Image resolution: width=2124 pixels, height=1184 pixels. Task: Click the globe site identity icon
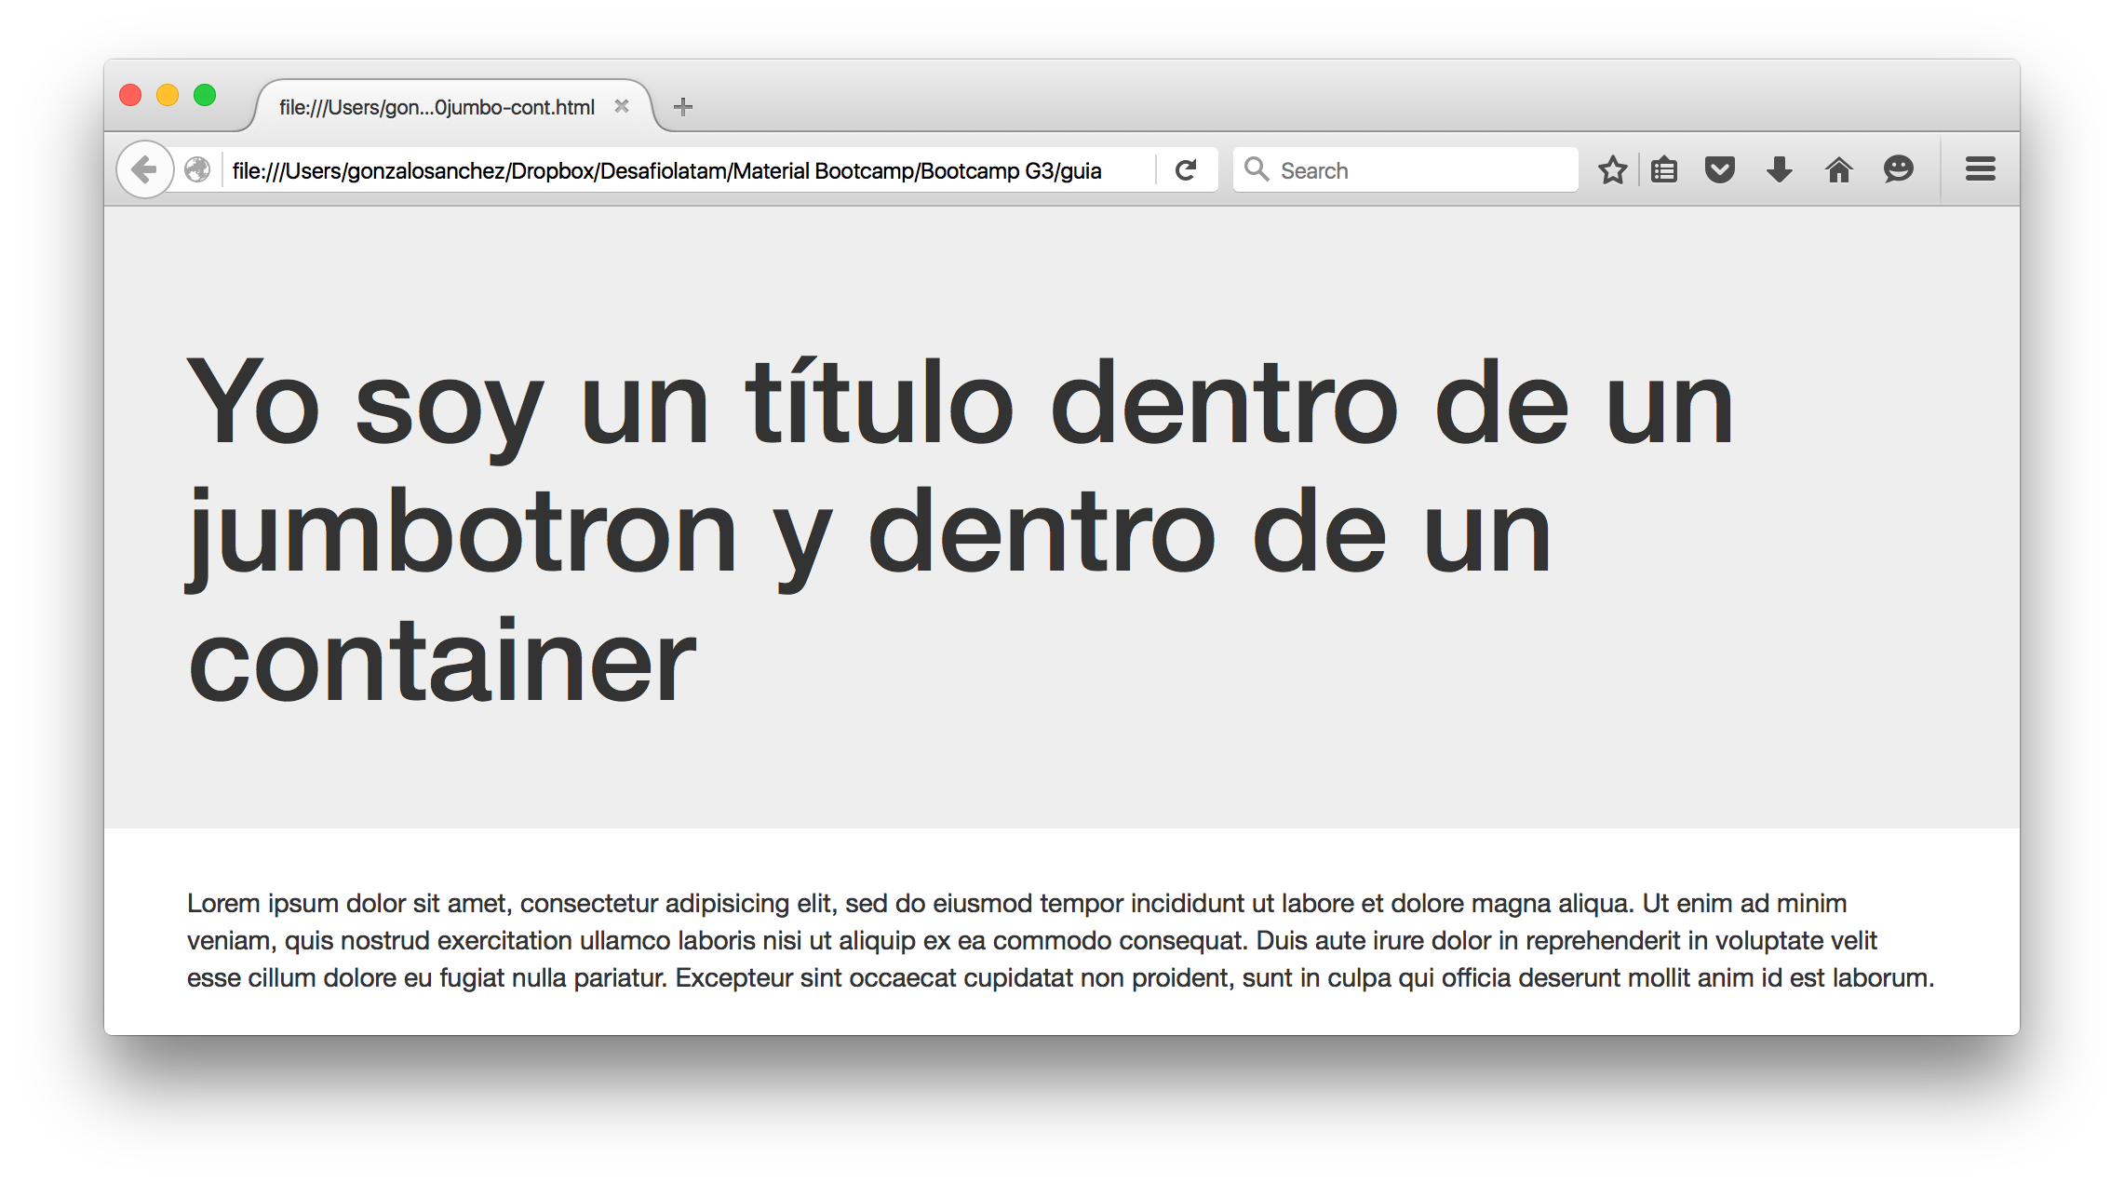coord(197,169)
